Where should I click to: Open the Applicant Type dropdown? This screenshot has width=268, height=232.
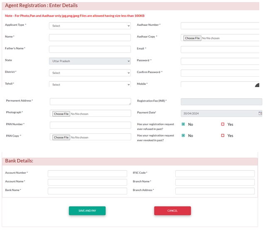point(90,26)
